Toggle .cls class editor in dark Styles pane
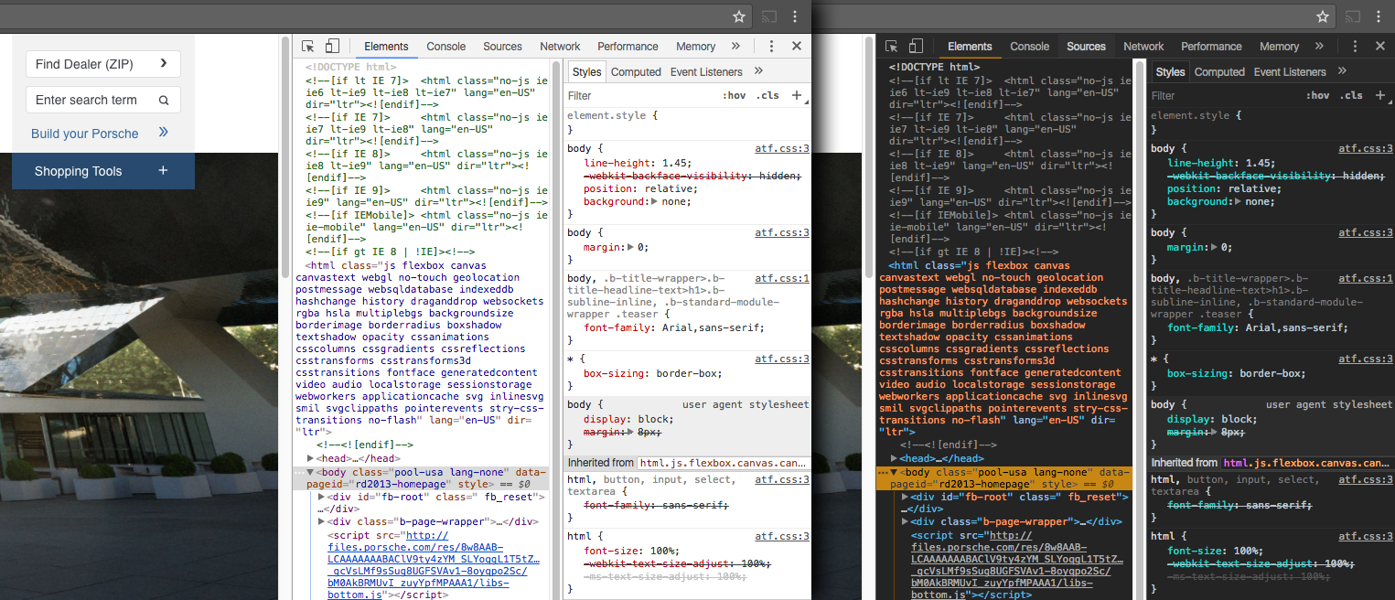This screenshot has width=1395, height=600. pyautogui.click(x=1351, y=95)
